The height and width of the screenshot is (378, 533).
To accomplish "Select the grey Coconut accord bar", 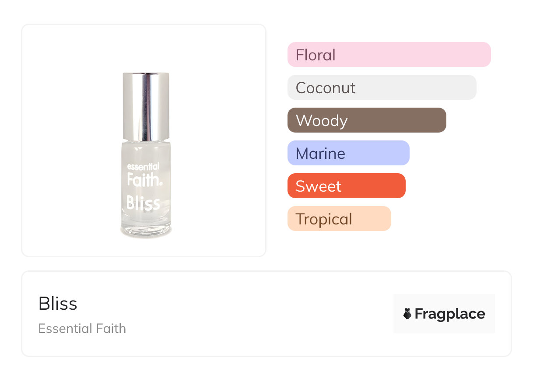I will 382,87.
